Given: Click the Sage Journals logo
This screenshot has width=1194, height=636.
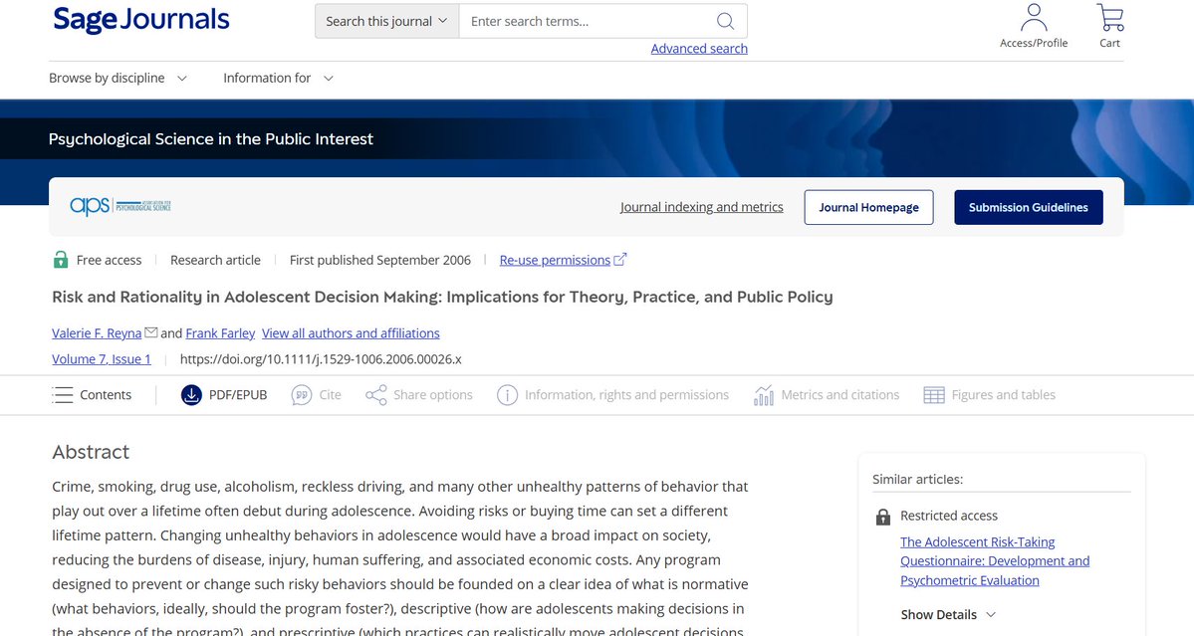Looking at the screenshot, I should pyautogui.click(x=140, y=21).
